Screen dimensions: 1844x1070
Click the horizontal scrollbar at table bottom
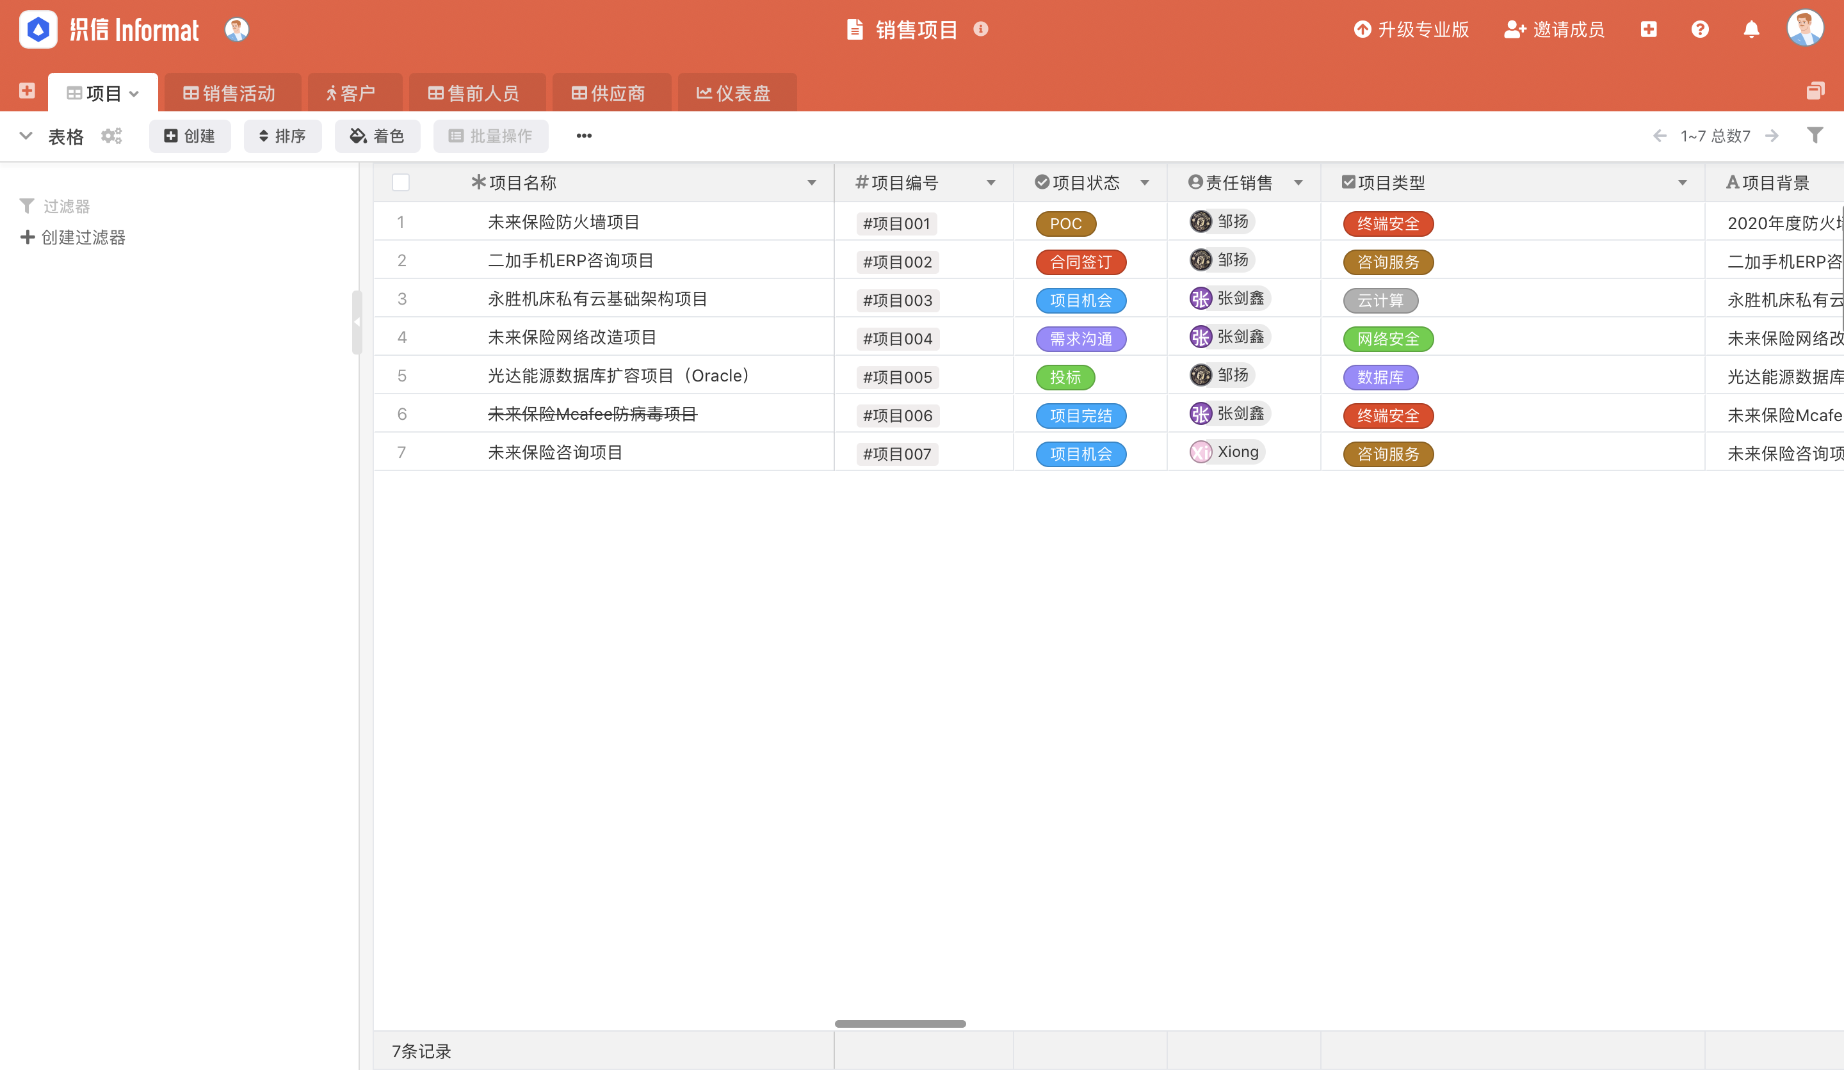tap(902, 1024)
